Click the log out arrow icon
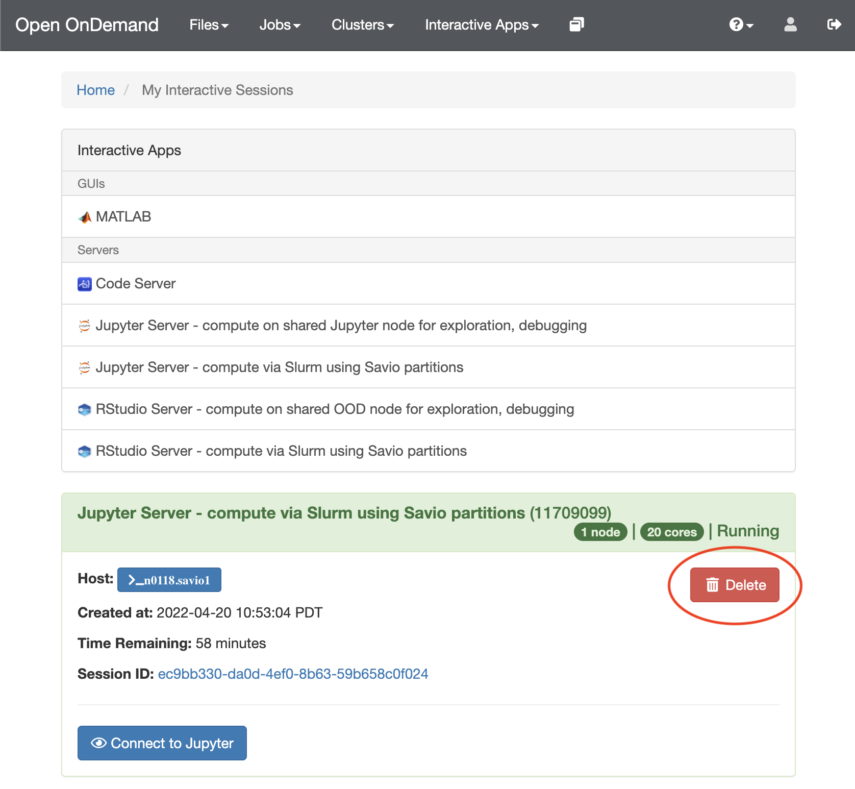Screen dimensions: 855x789 (834, 24)
